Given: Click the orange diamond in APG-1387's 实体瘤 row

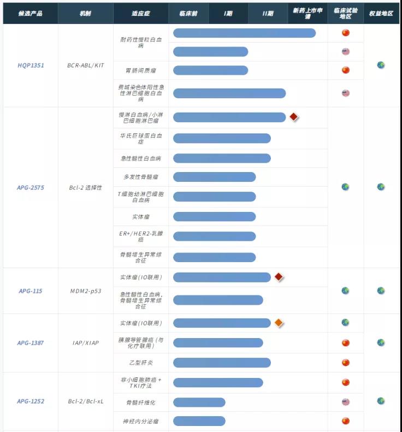Looking at the screenshot, I should (279, 323).
